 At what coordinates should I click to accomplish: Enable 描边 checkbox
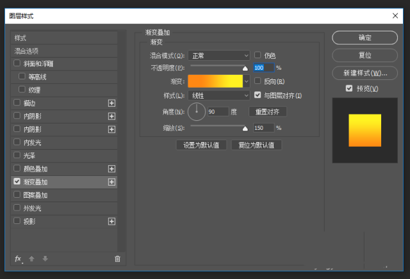point(17,102)
